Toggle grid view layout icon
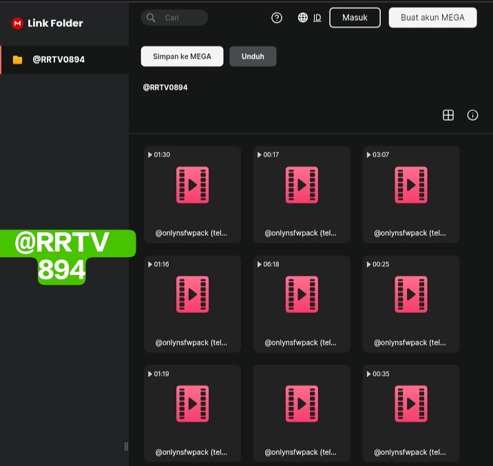The height and width of the screenshot is (466, 493). pyautogui.click(x=448, y=115)
